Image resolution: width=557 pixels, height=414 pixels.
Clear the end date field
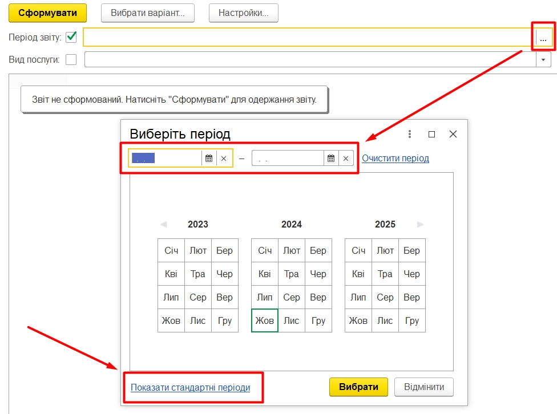(x=346, y=159)
